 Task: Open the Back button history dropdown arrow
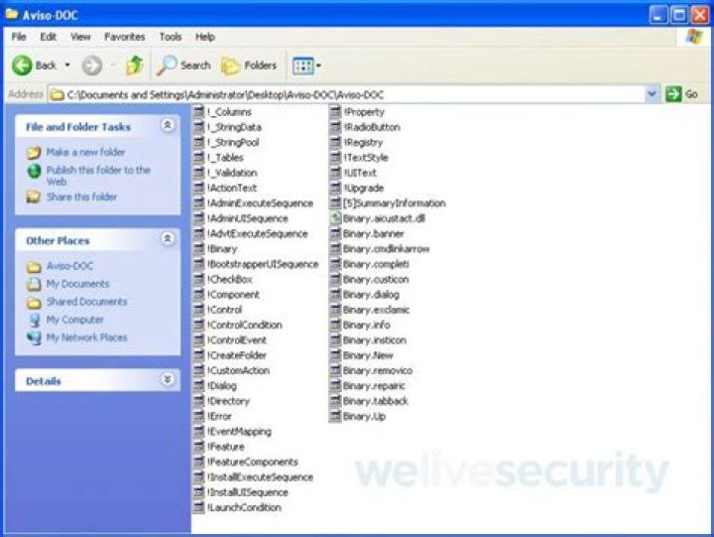[x=67, y=66]
